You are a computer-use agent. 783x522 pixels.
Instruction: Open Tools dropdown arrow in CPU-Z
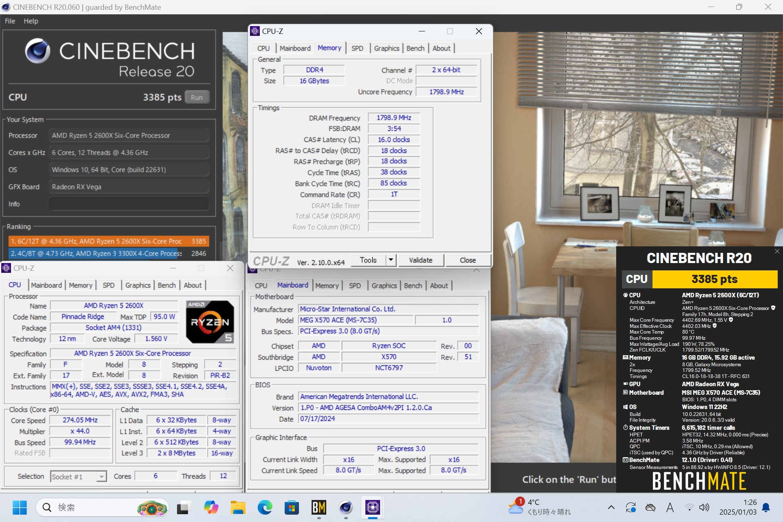[391, 260]
